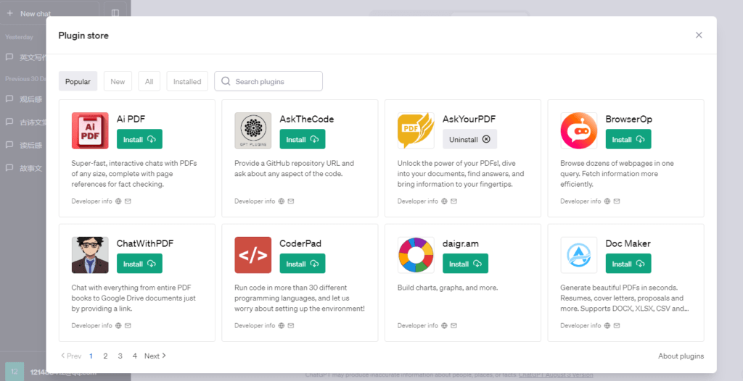Click the ChatWithPDF avatar logo
Viewport: 743px width, 381px height.
coord(90,255)
